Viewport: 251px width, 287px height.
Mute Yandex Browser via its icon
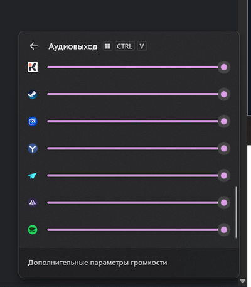point(33,148)
